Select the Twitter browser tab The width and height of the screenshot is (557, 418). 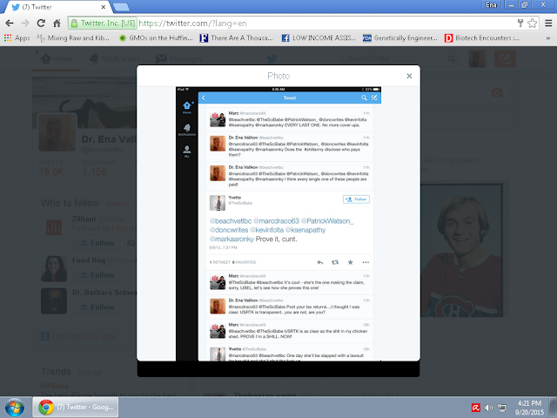[x=57, y=7]
